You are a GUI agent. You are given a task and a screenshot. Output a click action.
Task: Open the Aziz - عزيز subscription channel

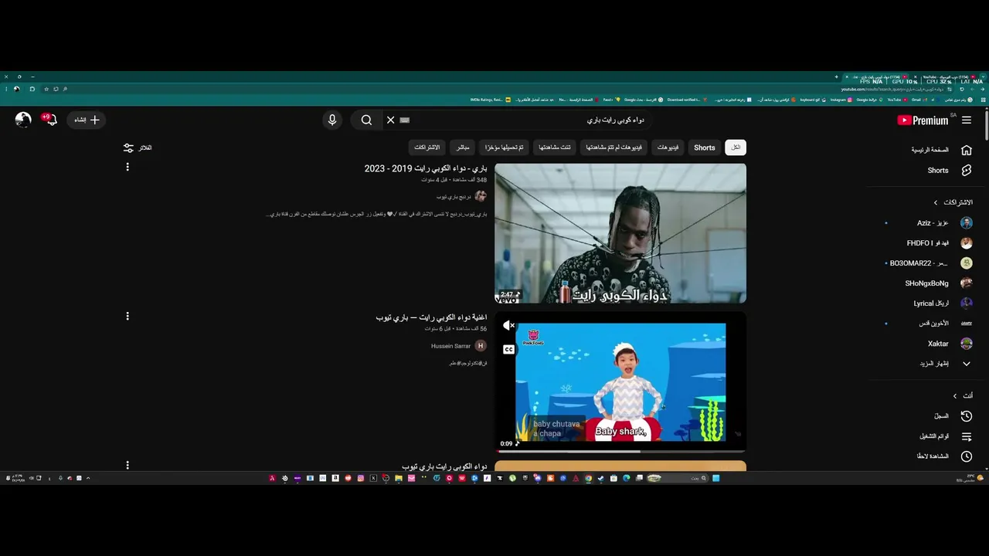pos(944,222)
